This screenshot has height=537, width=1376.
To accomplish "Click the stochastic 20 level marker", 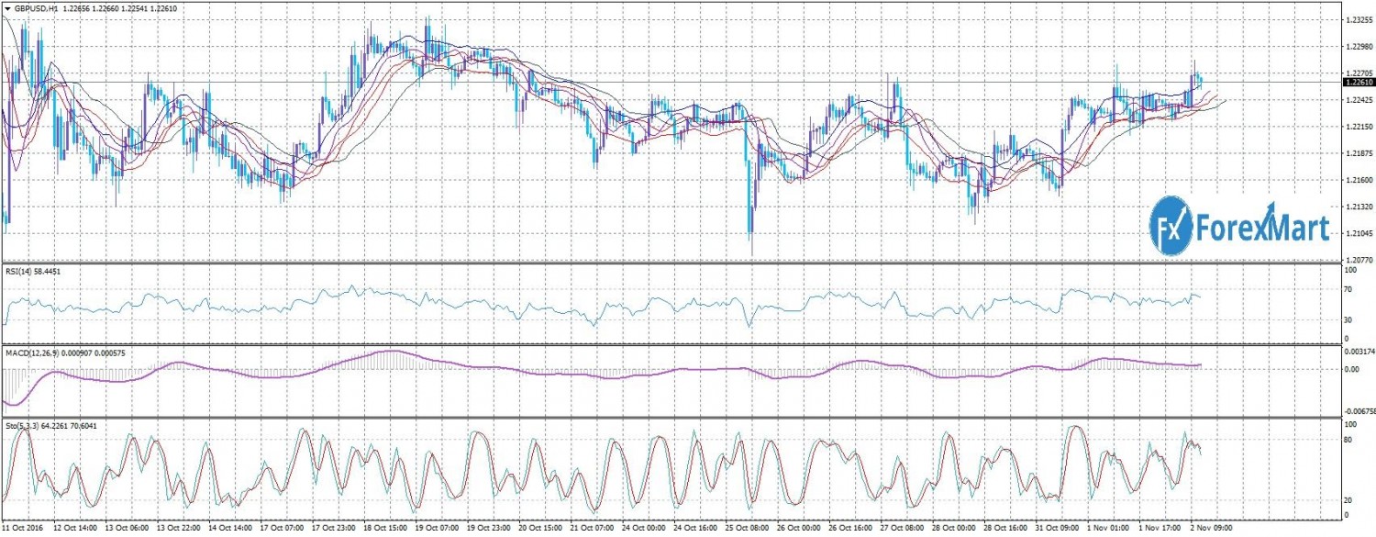I will click(1348, 500).
